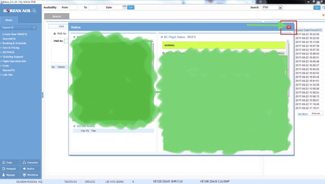The height and width of the screenshot is (184, 325).
Task: Switch to the Search tab
Action: pos(56,17)
